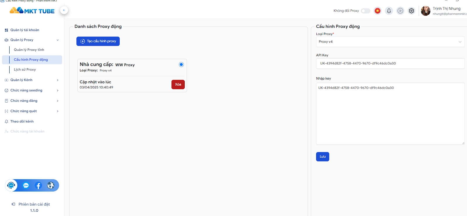Open notifications bell icon
Image resolution: width=467 pixels, height=216 pixels.
389,11
